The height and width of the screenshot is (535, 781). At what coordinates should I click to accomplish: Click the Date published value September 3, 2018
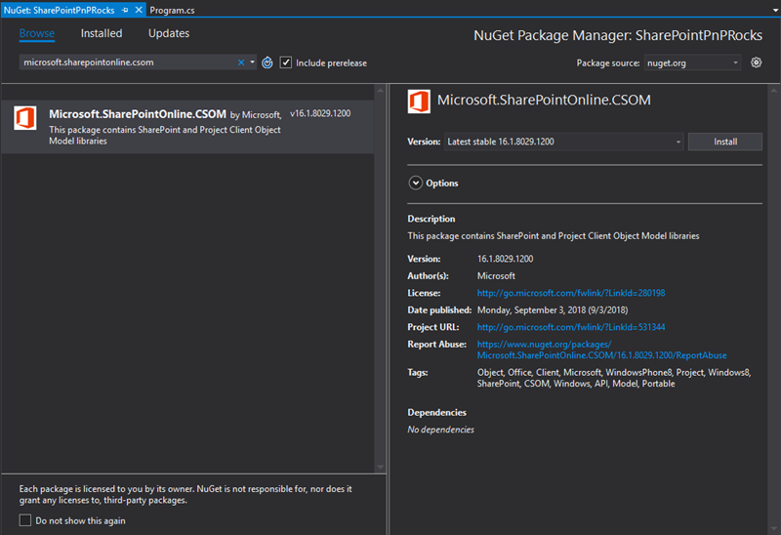coord(553,309)
